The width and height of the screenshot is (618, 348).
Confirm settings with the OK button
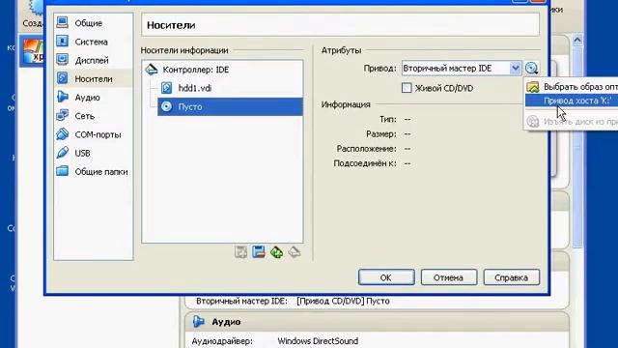tap(386, 277)
